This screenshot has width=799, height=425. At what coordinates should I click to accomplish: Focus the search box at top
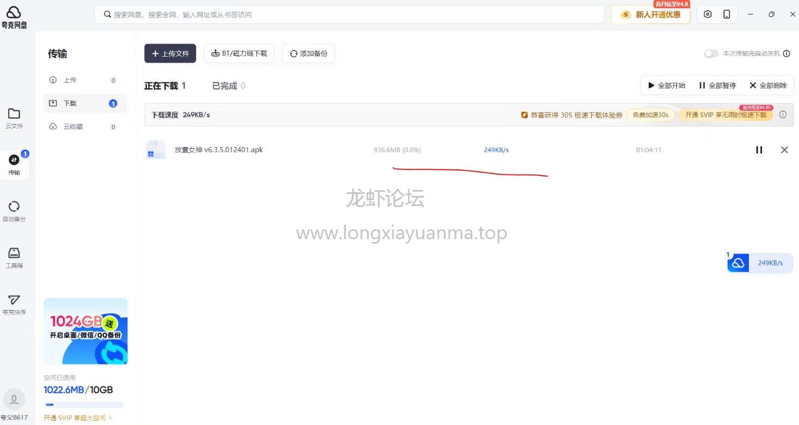click(349, 15)
